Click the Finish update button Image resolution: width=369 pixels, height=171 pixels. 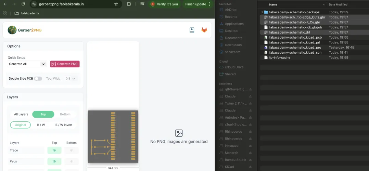[x=198, y=4]
